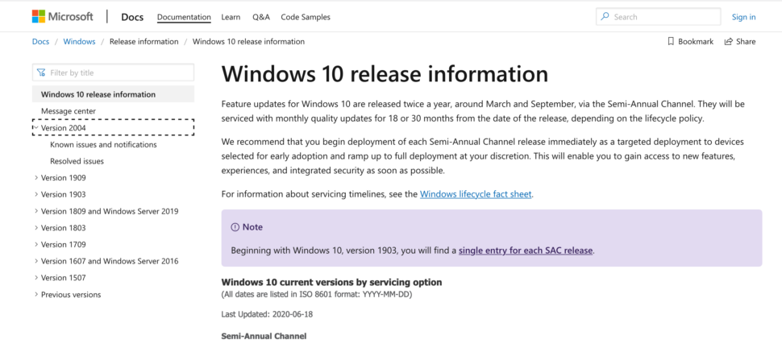
Task: Go to the Q&A section
Action: coord(261,17)
